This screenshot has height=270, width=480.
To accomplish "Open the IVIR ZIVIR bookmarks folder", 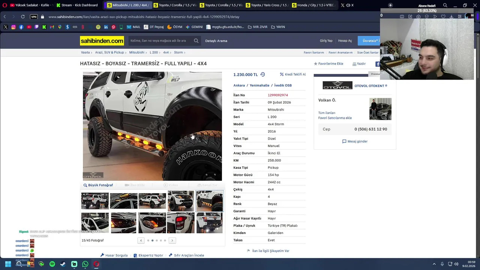I will tap(258, 27).
